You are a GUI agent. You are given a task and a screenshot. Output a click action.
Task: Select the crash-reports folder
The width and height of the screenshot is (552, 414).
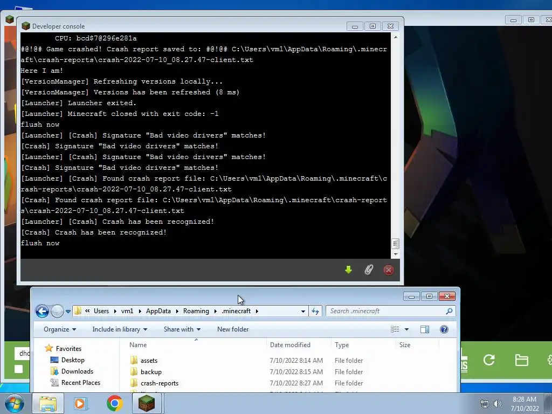tap(160, 383)
